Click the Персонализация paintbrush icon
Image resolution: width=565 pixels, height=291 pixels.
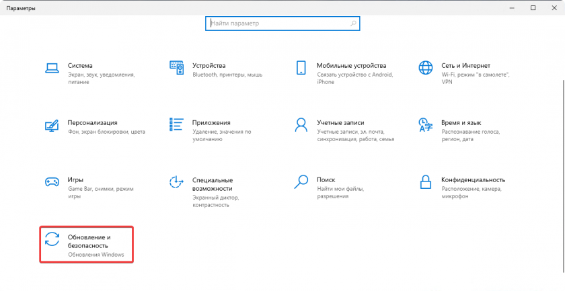52,125
